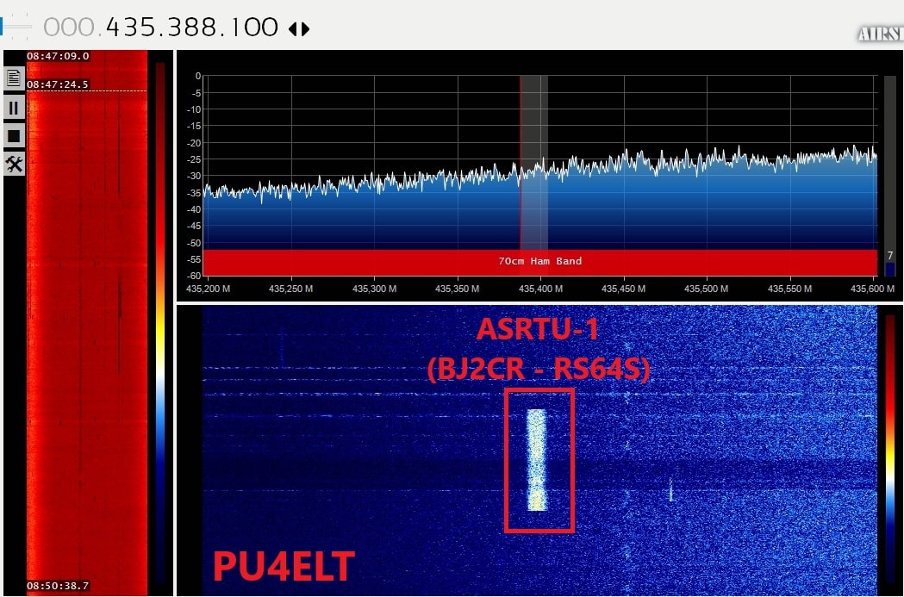Click the contrast color bar right of main waterfall
The image size is (904, 597).
coord(889,450)
